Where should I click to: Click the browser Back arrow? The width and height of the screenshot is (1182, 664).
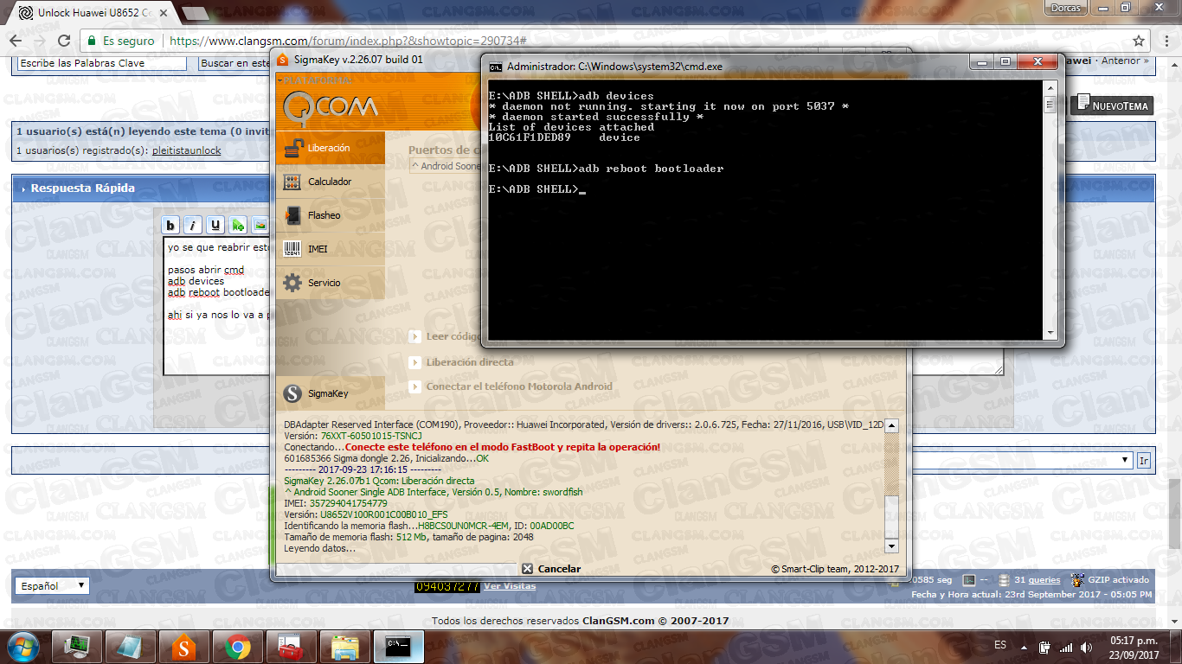(16, 41)
